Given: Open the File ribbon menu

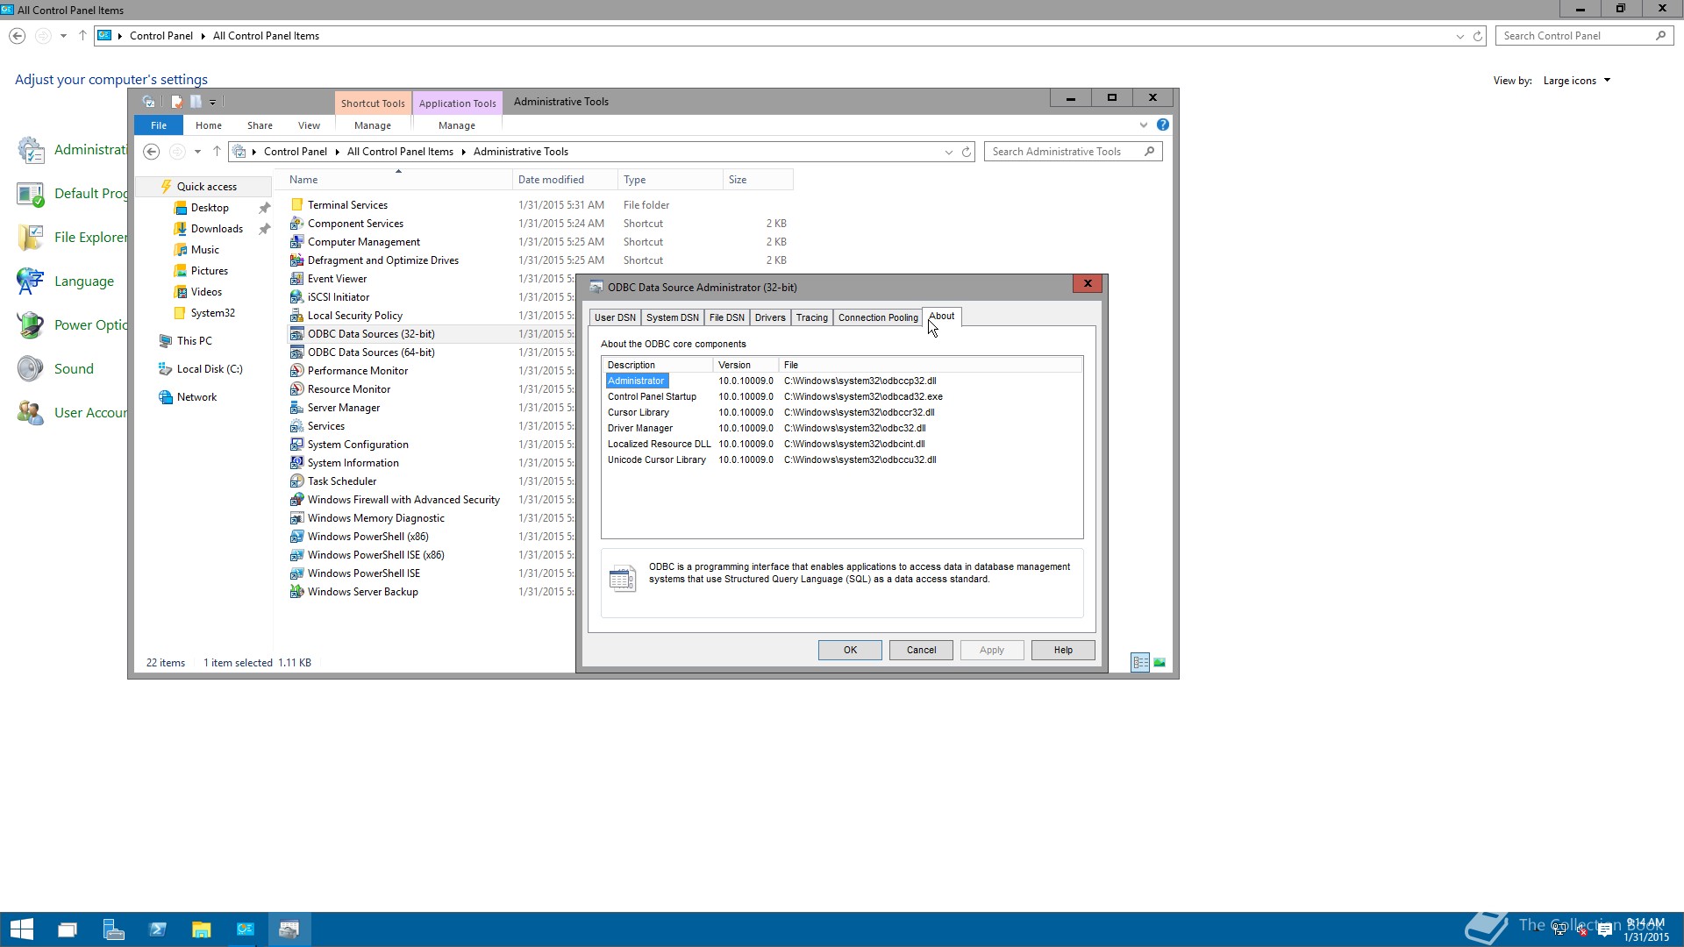Looking at the screenshot, I should pos(158,125).
